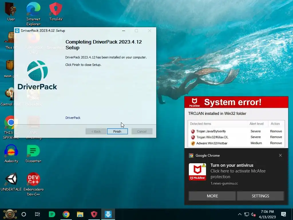Click the disabled Back button in Setup
Viewport: 293px width, 220px height.
96,131
